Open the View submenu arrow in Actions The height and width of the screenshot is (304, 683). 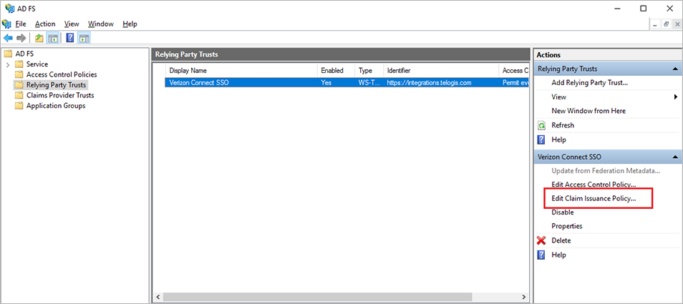676,97
